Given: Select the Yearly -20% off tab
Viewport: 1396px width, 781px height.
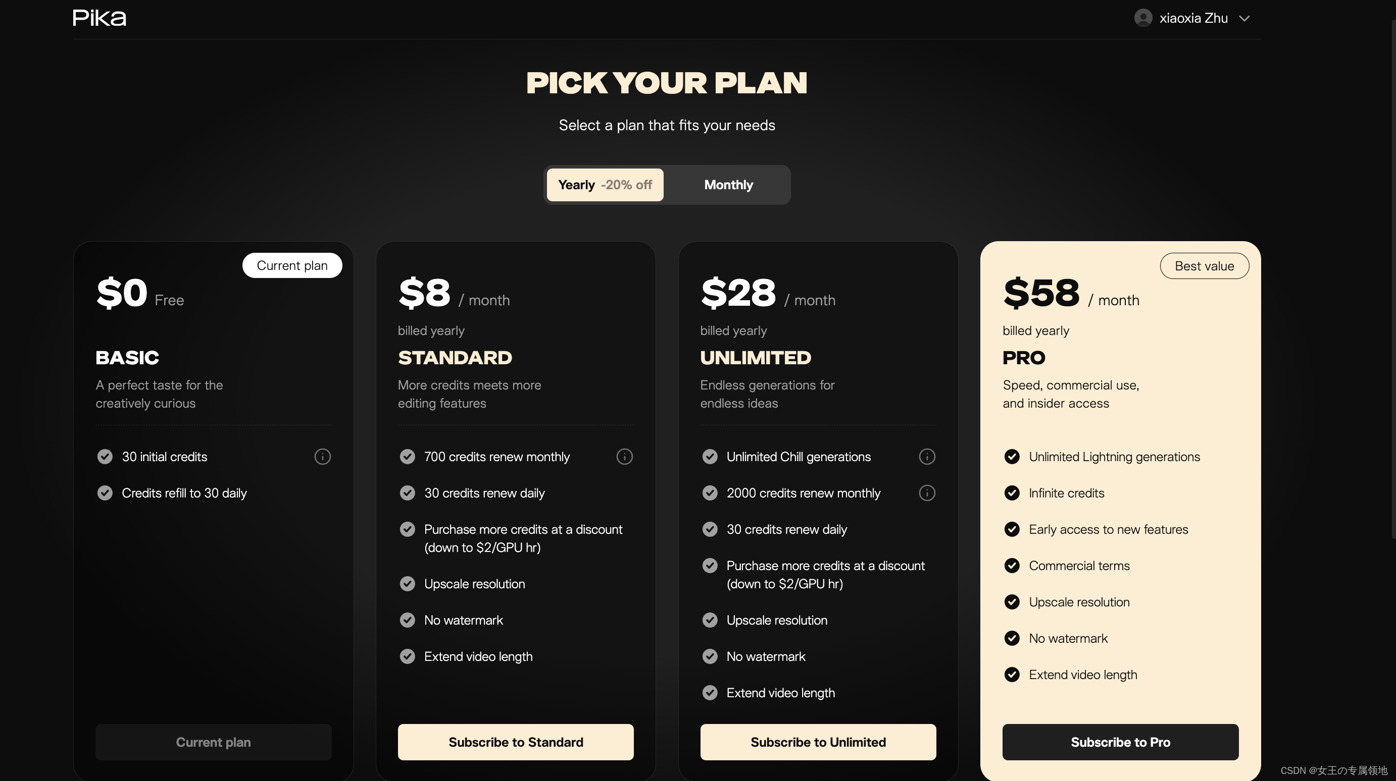Looking at the screenshot, I should (x=605, y=184).
